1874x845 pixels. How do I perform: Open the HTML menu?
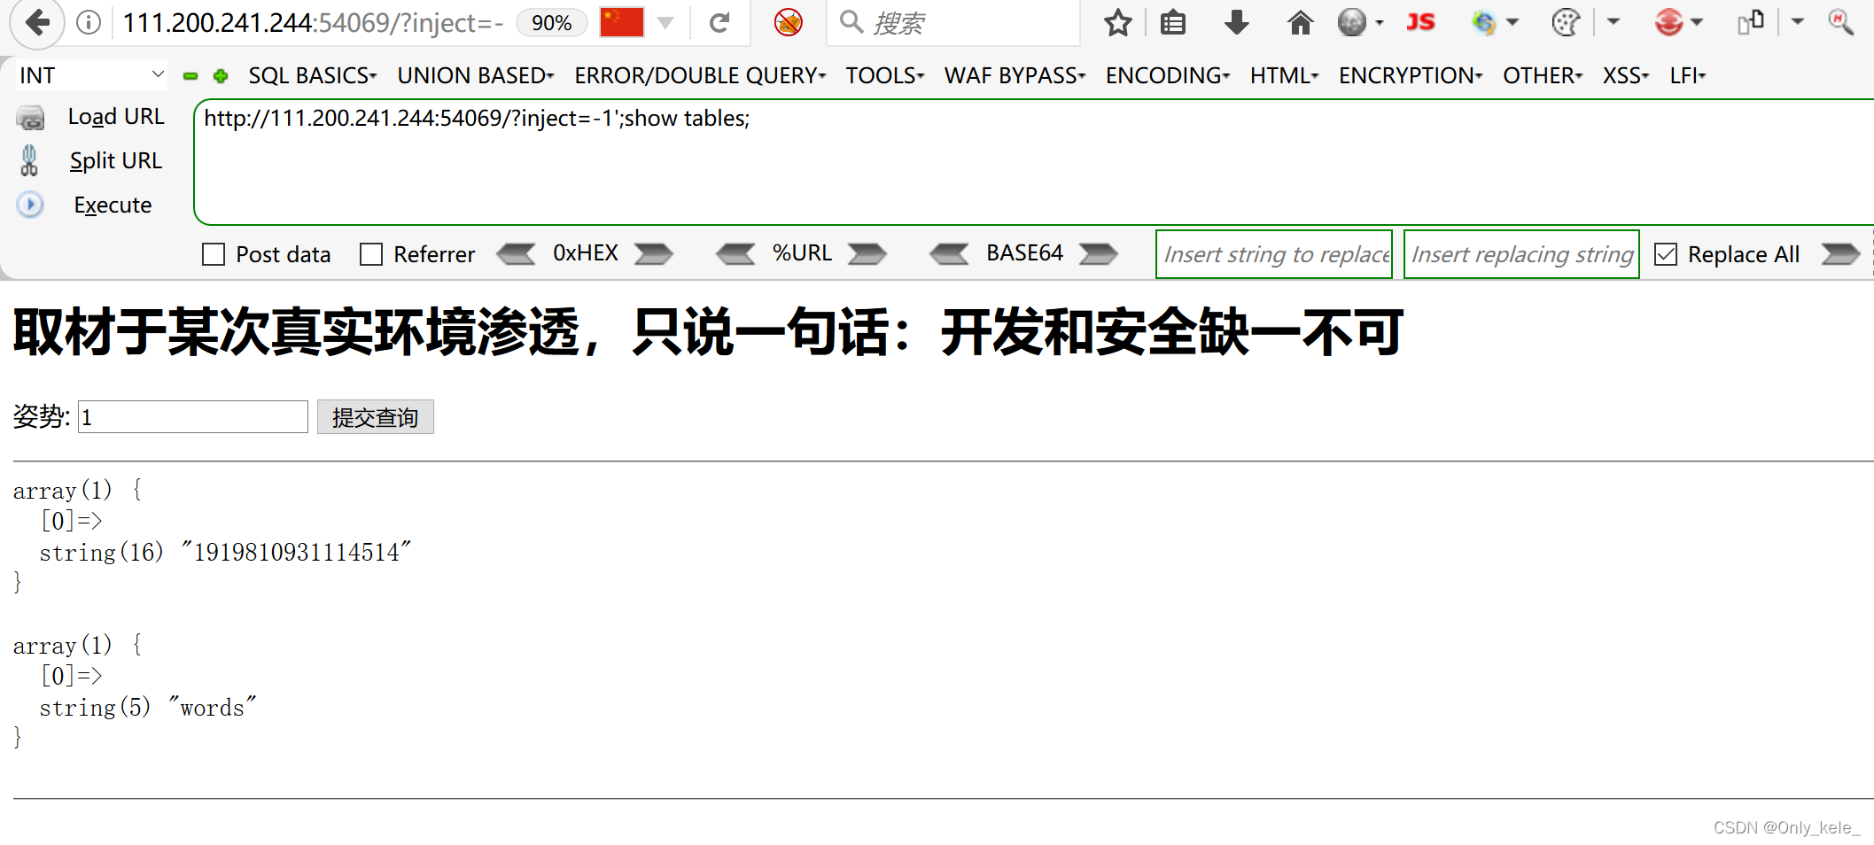click(1285, 75)
